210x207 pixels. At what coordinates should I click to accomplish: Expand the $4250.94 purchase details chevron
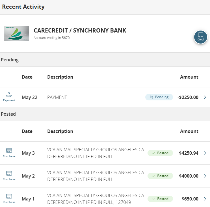[205, 153]
